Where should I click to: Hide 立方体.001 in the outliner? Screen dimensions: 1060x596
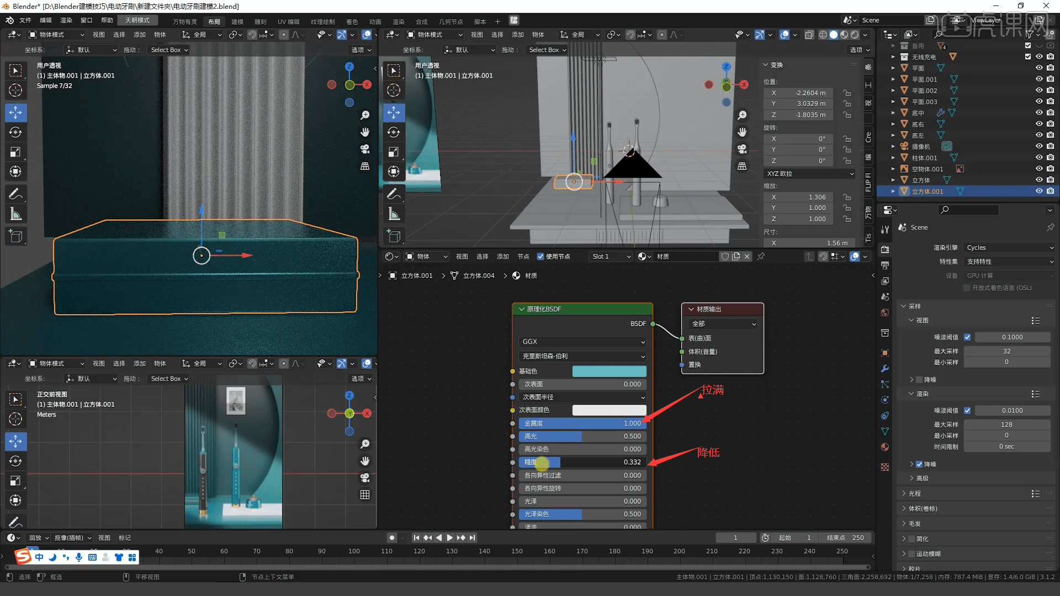[1039, 191]
